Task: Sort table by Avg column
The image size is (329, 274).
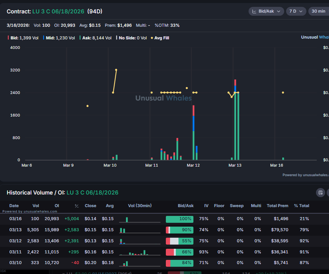Action: pos(110,206)
